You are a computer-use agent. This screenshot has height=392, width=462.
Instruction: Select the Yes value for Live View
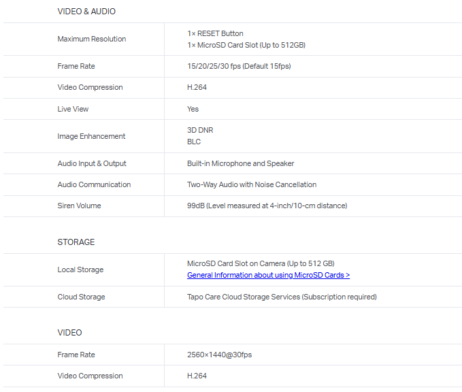pos(193,109)
